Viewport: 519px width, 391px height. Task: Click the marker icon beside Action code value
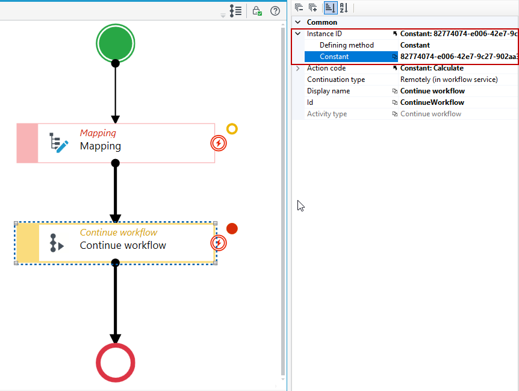[x=395, y=68]
